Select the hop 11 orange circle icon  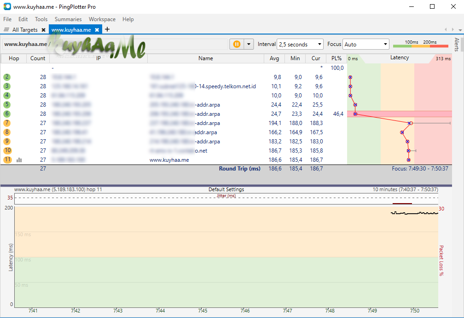tap(7, 159)
